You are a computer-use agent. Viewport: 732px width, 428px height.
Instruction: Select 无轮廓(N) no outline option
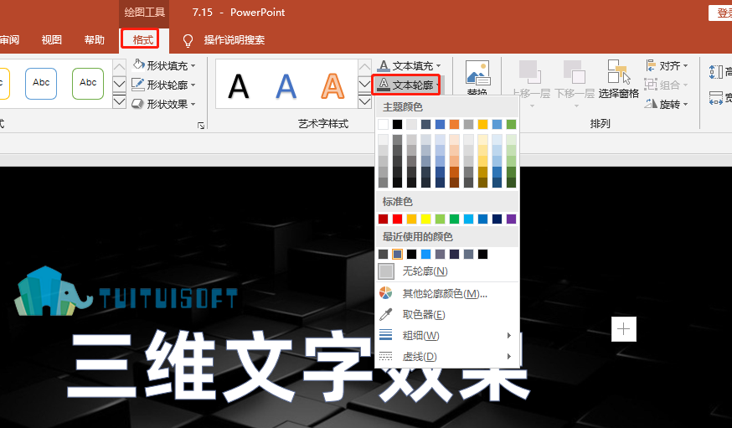click(448, 271)
